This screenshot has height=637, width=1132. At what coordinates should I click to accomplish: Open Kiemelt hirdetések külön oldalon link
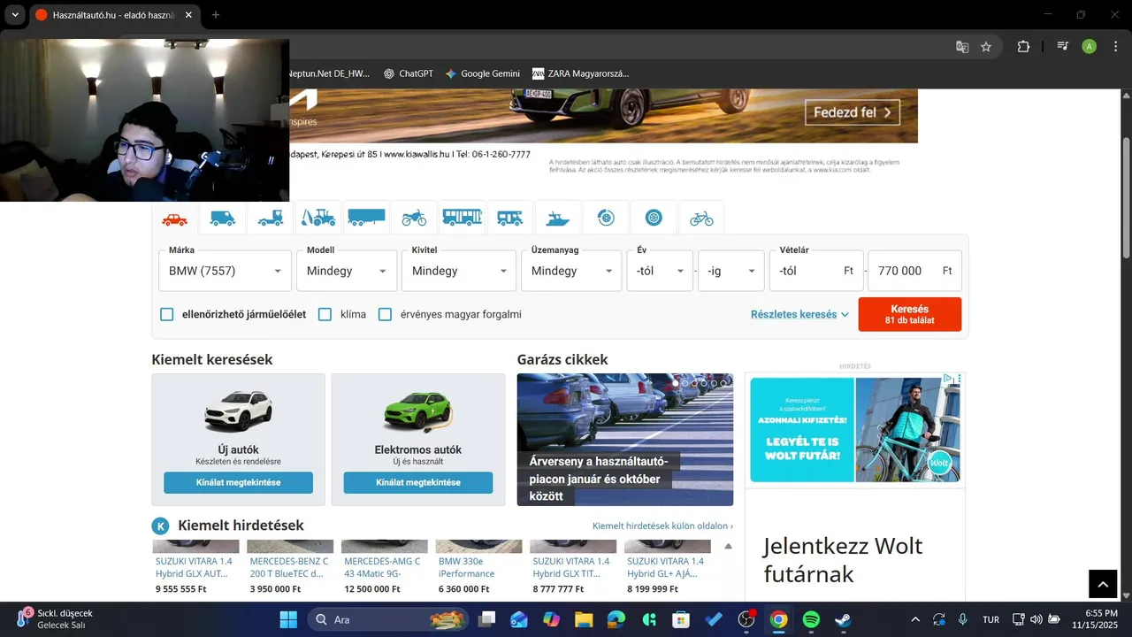[662, 526]
